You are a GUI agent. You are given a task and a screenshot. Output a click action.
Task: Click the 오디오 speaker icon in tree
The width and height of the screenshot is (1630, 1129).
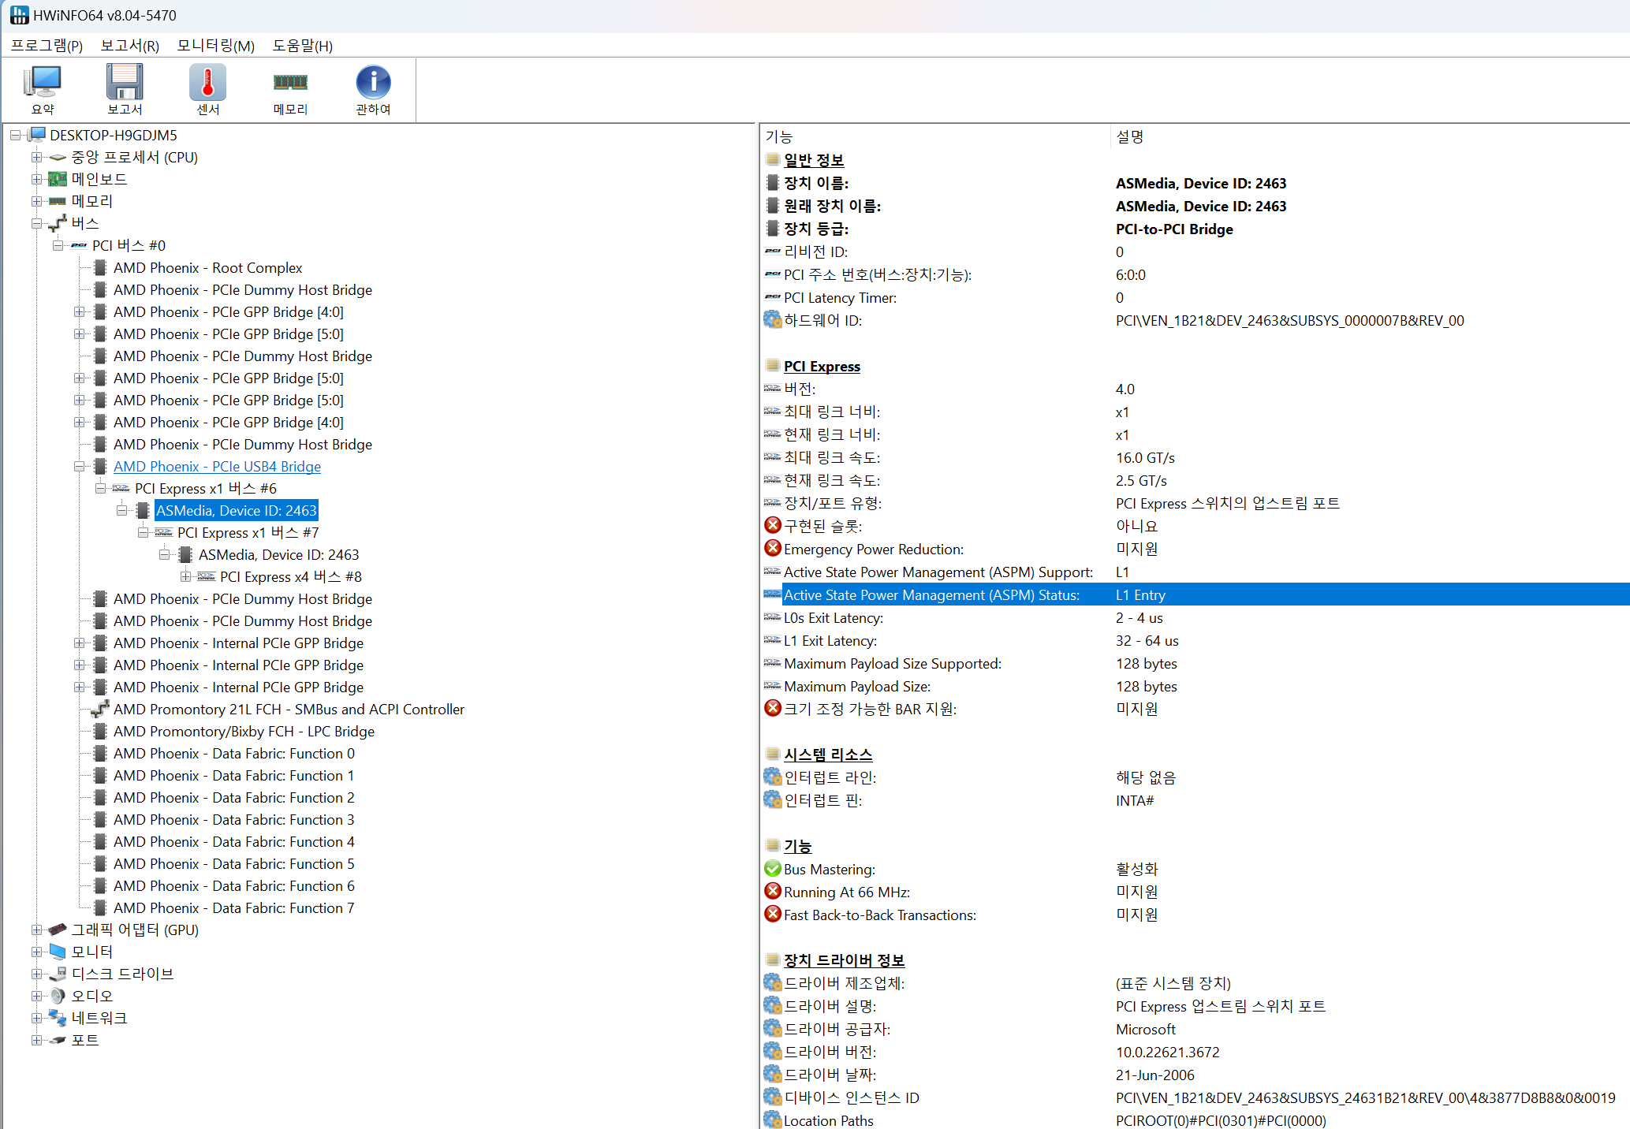(x=58, y=996)
